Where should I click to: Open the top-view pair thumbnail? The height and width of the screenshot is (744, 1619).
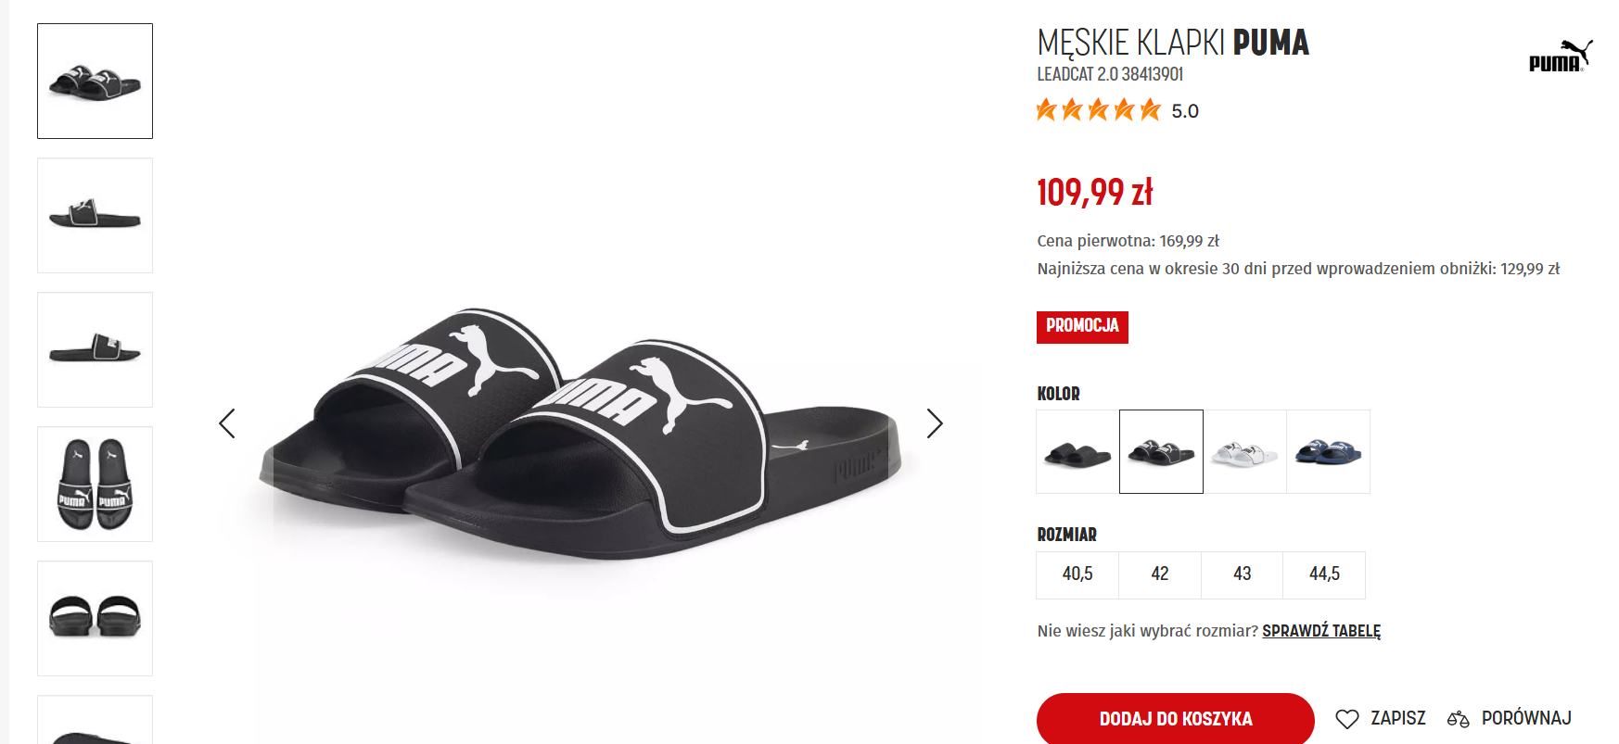(95, 484)
